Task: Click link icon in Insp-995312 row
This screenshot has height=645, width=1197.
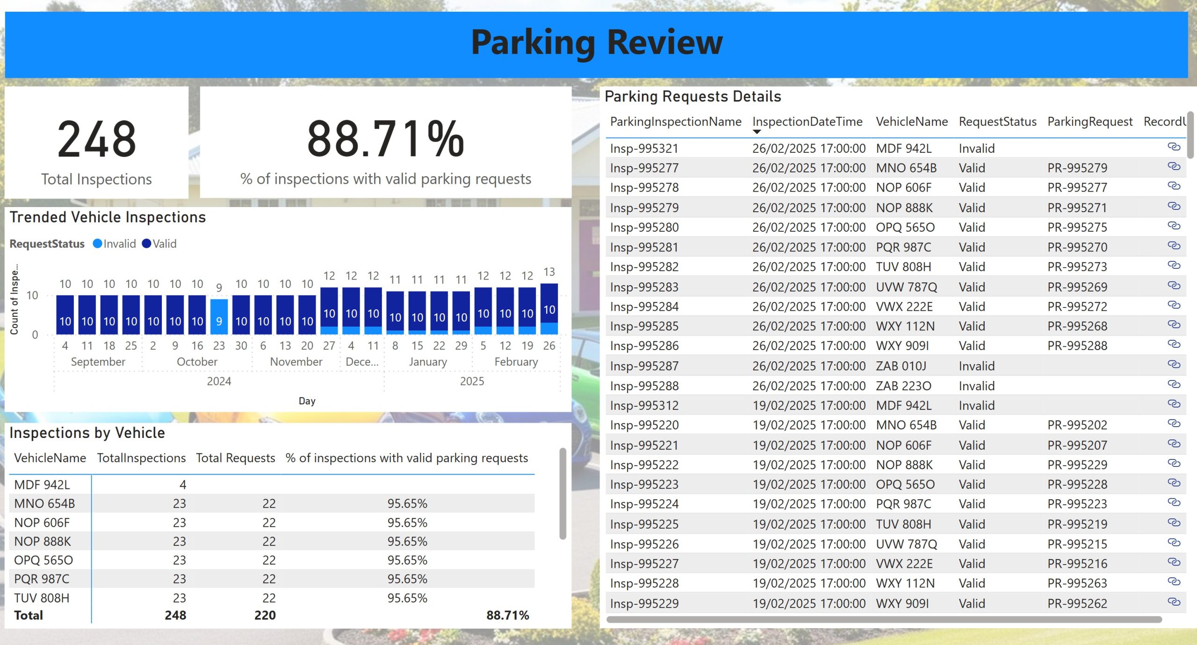Action: tap(1174, 404)
